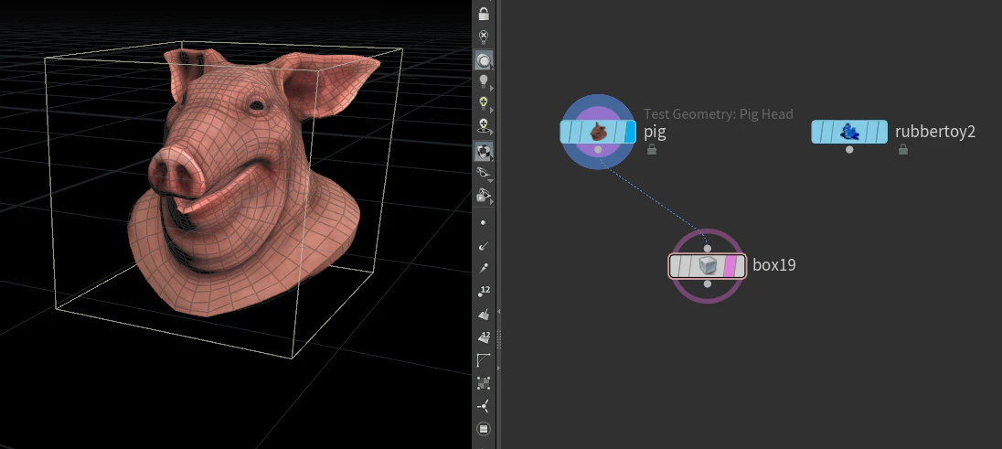Image resolution: width=1002 pixels, height=449 pixels.
Task: Click the lock badge under rubbertoy2 label
Action: pyautogui.click(x=902, y=150)
